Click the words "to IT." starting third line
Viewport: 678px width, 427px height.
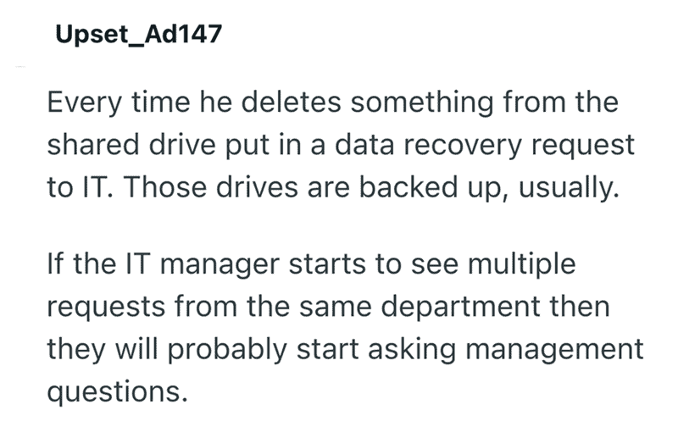(x=81, y=188)
